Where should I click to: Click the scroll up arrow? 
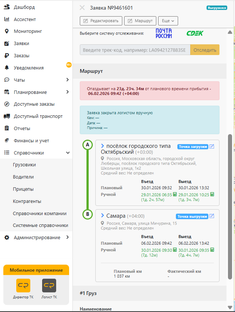[230, 32]
